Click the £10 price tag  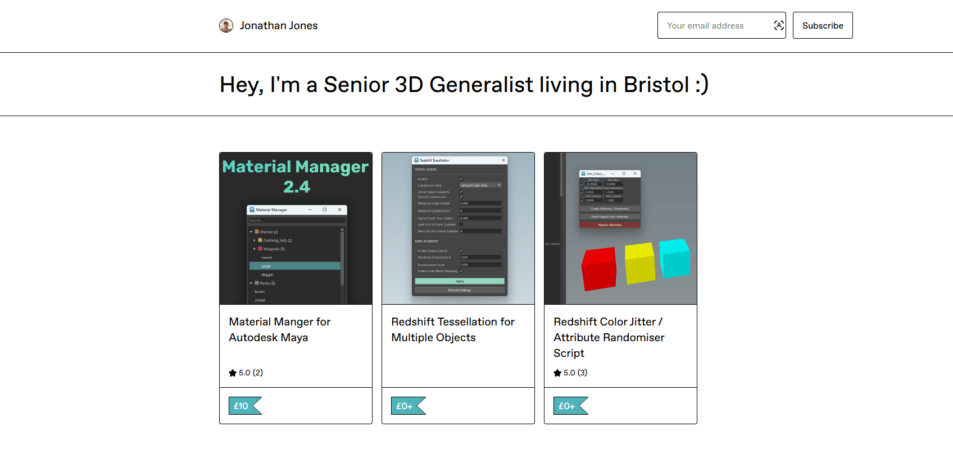245,406
